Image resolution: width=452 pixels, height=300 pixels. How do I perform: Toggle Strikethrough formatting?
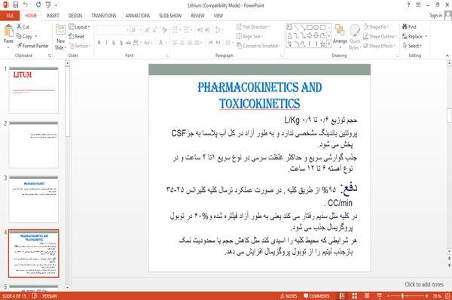click(x=128, y=43)
